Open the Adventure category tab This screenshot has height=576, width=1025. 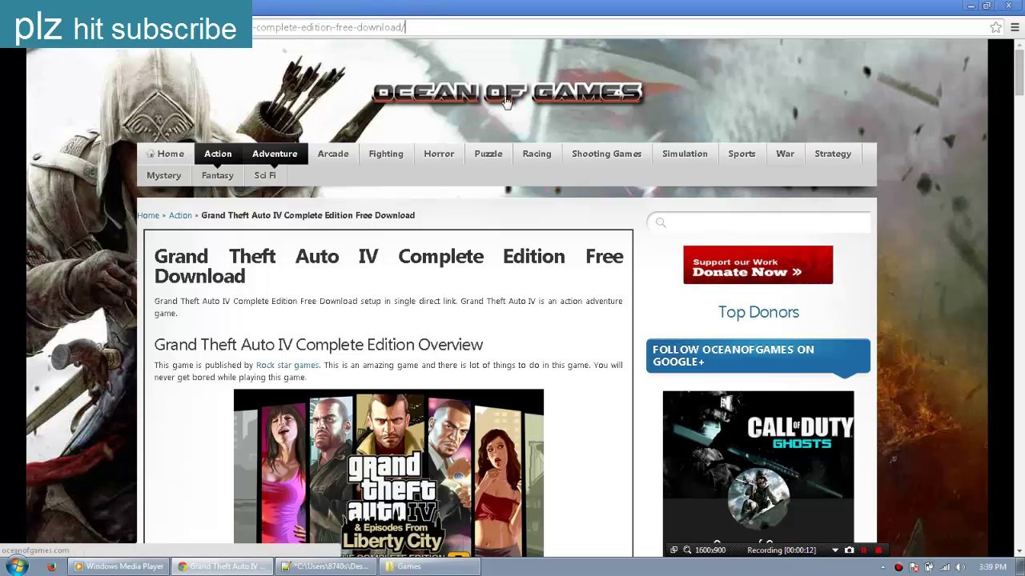coord(275,154)
